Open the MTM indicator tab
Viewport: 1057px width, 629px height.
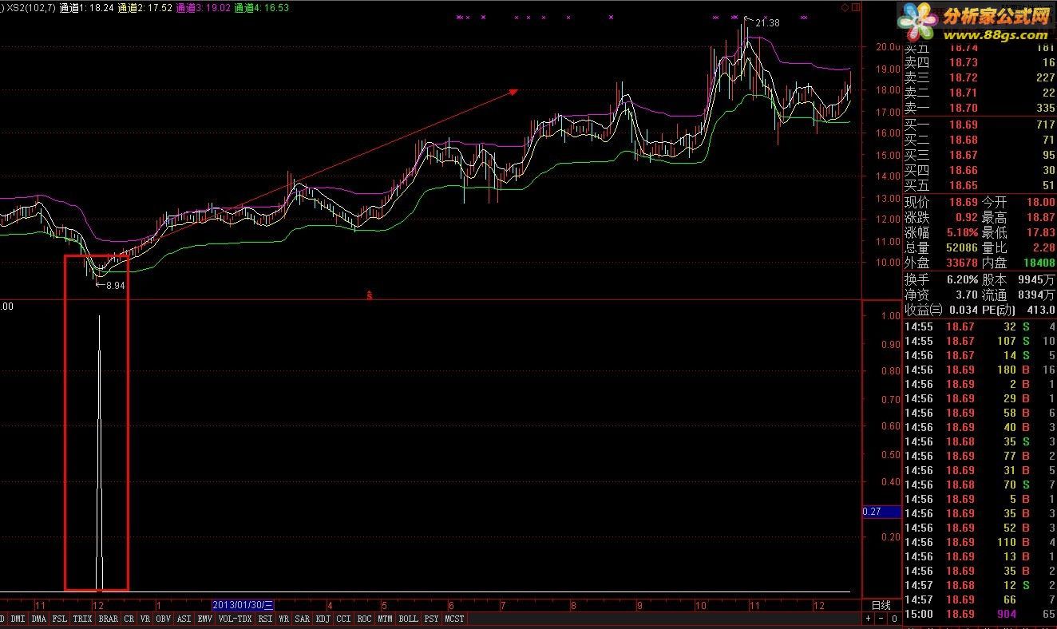386,619
